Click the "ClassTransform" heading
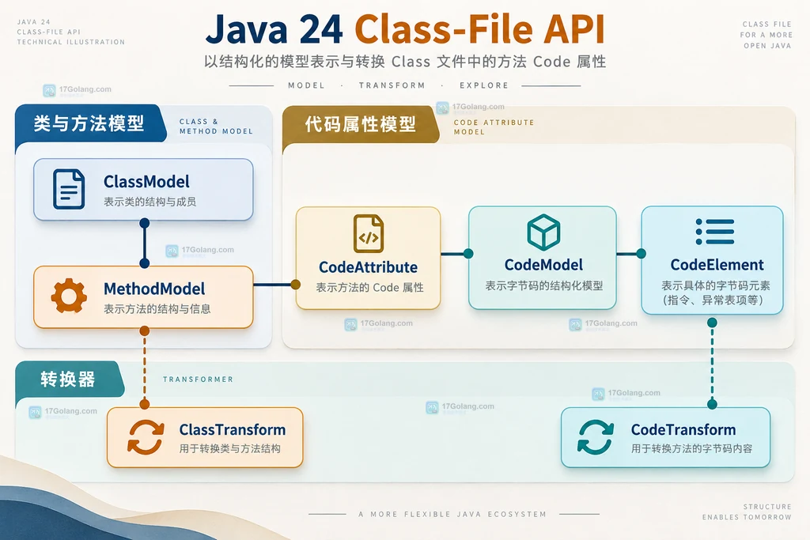 233,429
